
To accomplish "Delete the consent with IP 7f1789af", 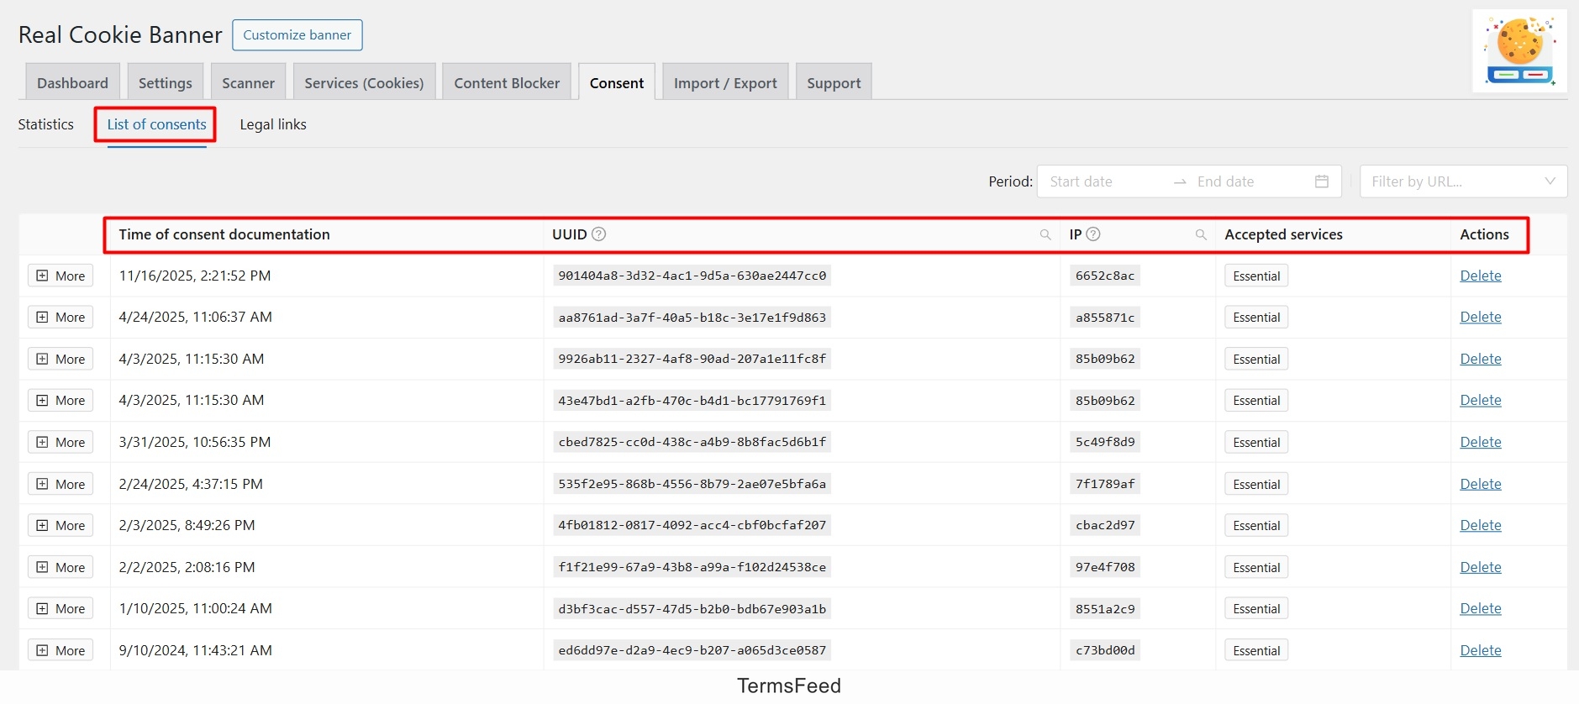I will tap(1481, 484).
